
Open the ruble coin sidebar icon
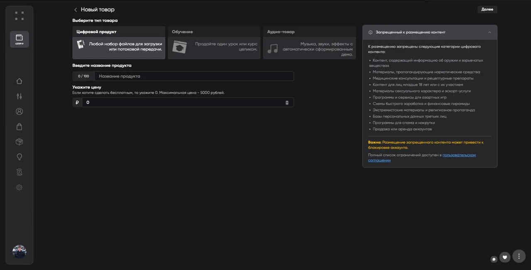[19, 172]
